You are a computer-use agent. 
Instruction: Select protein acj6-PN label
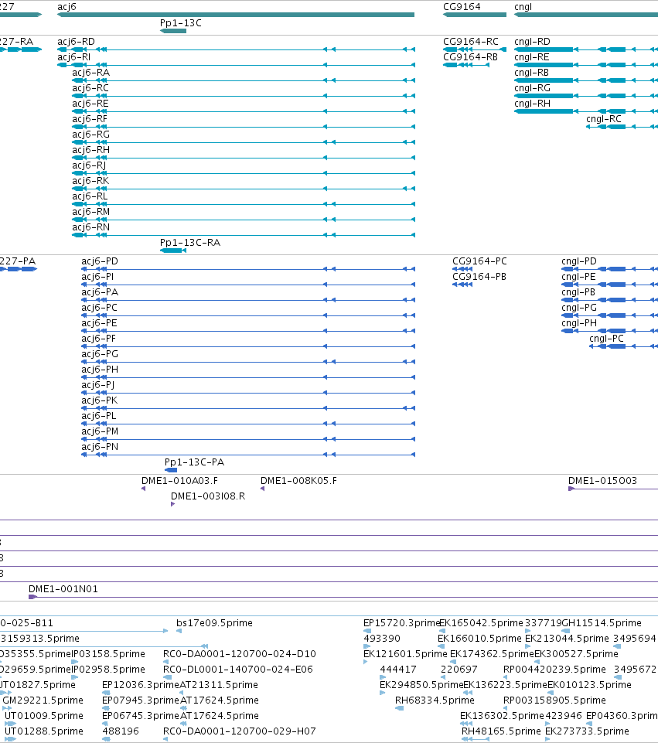(100, 447)
